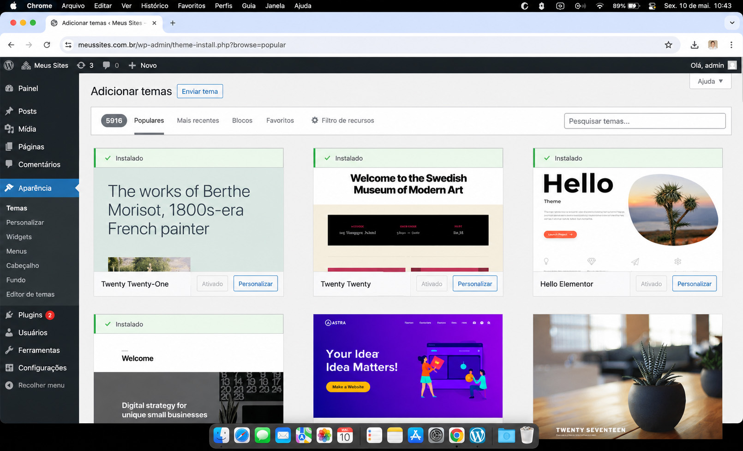The height and width of the screenshot is (451, 743).
Task: Click the admin avatar beside Olá, admin
Action: (732, 65)
